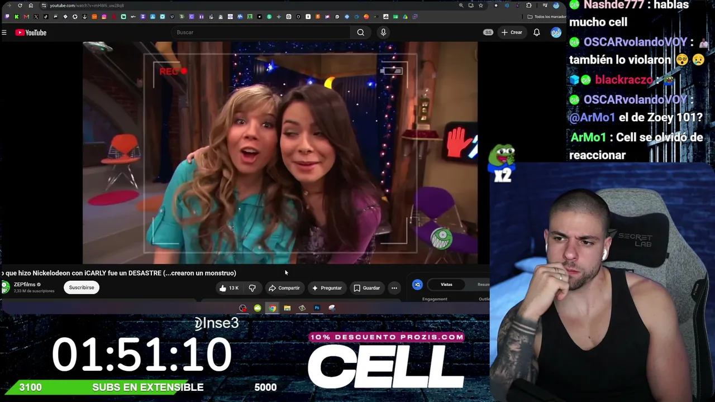The height and width of the screenshot is (402, 715).
Task: Share the video via Compartir
Action: [x=284, y=288]
